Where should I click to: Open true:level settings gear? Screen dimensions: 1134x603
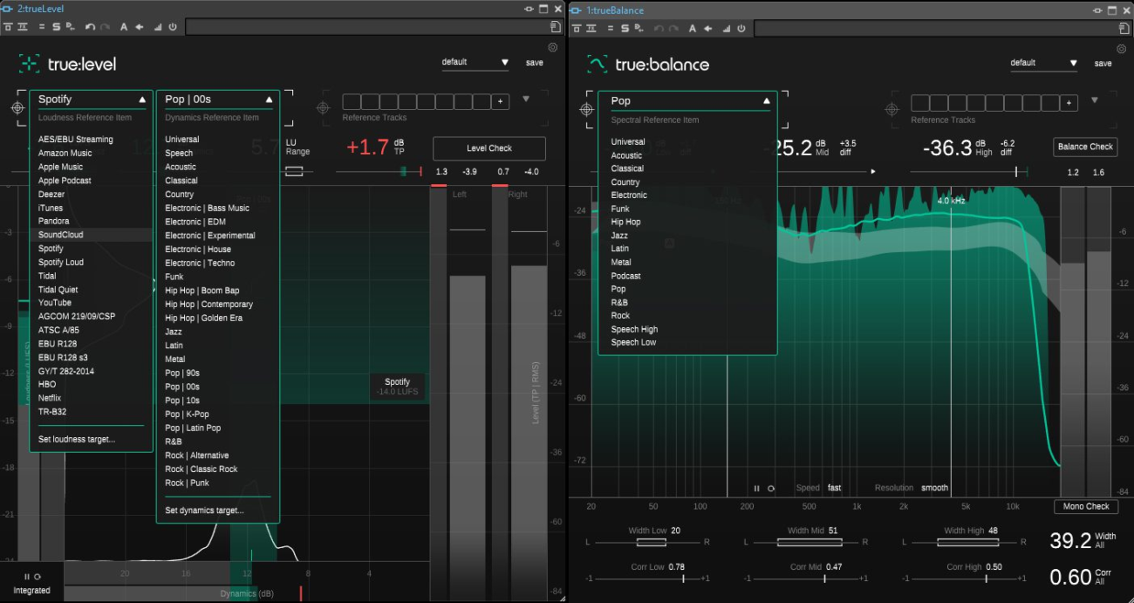552,48
